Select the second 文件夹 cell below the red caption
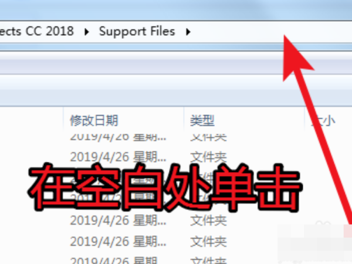The width and height of the screenshot is (352, 264). [208, 242]
